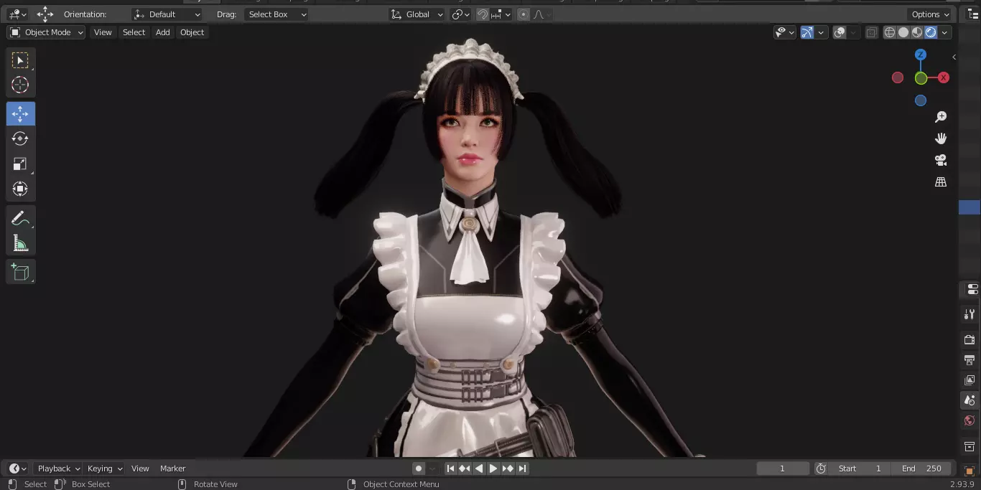
Task: Select solid viewport shading
Action: (x=903, y=32)
